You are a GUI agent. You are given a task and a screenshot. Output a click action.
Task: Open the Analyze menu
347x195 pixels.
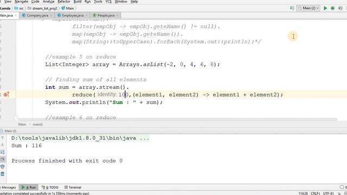point(48,2)
